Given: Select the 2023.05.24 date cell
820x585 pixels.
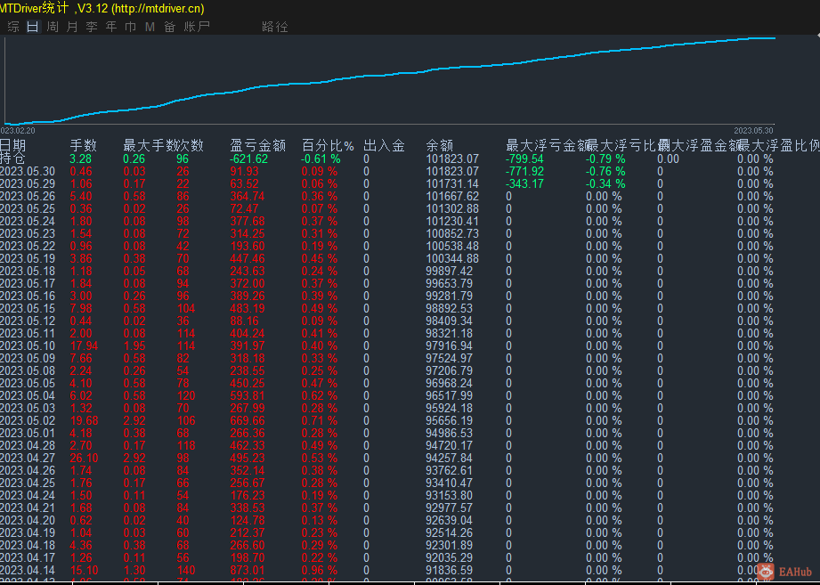Looking at the screenshot, I should 28,221.
